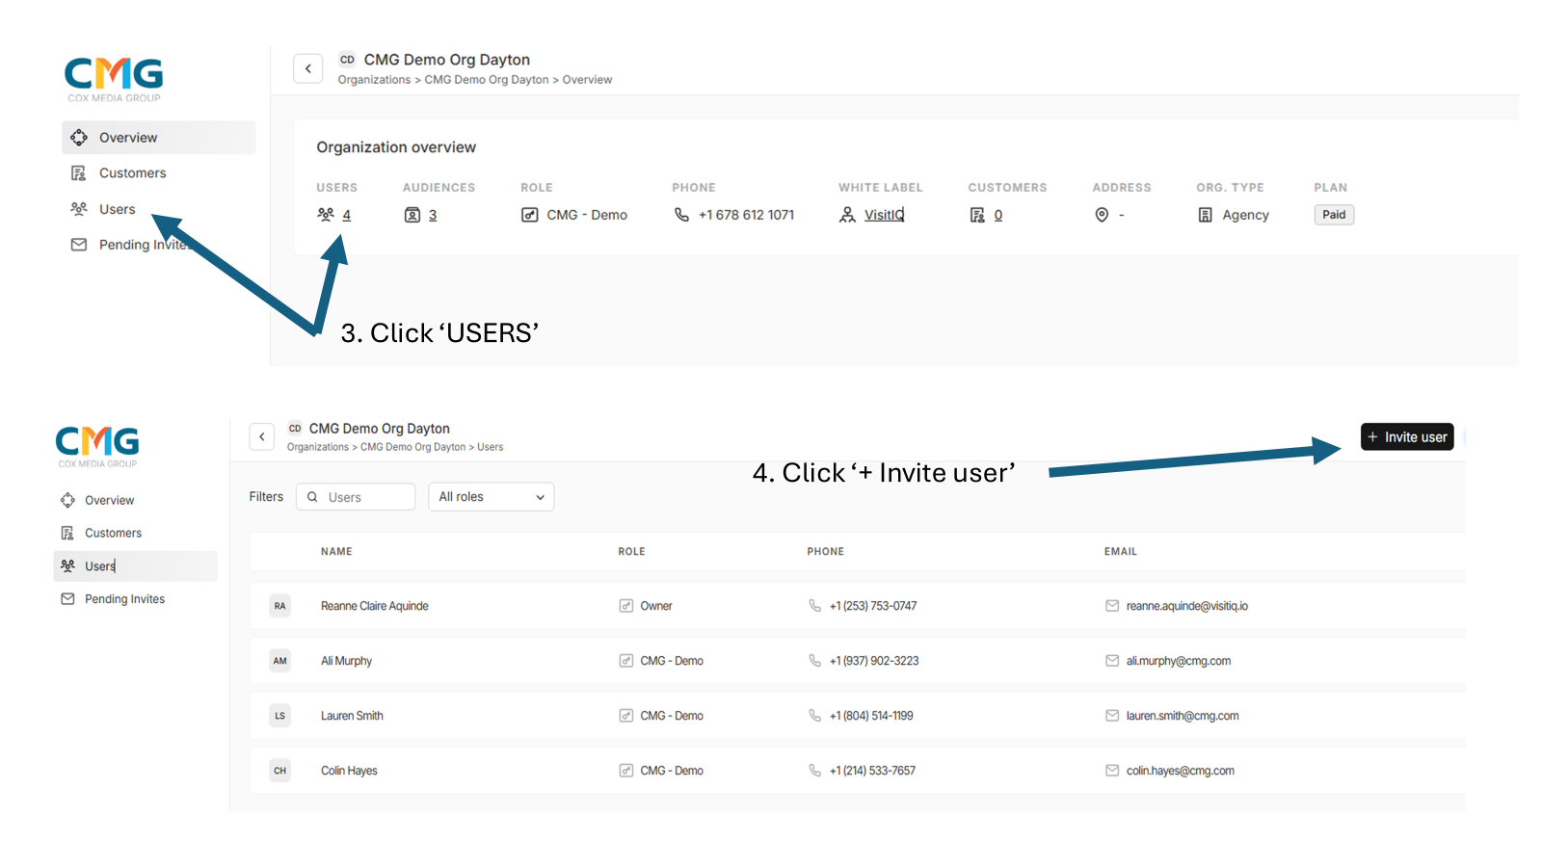
Task: Click the white label icon beside VisitIQ
Action: (x=847, y=215)
